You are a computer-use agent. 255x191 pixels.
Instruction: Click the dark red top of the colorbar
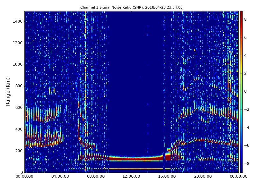pyautogui.click(x=241, y=14)
